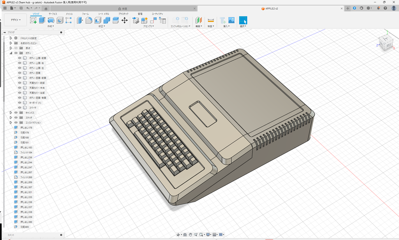Collapse the ボディ folder in the browser

click(11, 53)
